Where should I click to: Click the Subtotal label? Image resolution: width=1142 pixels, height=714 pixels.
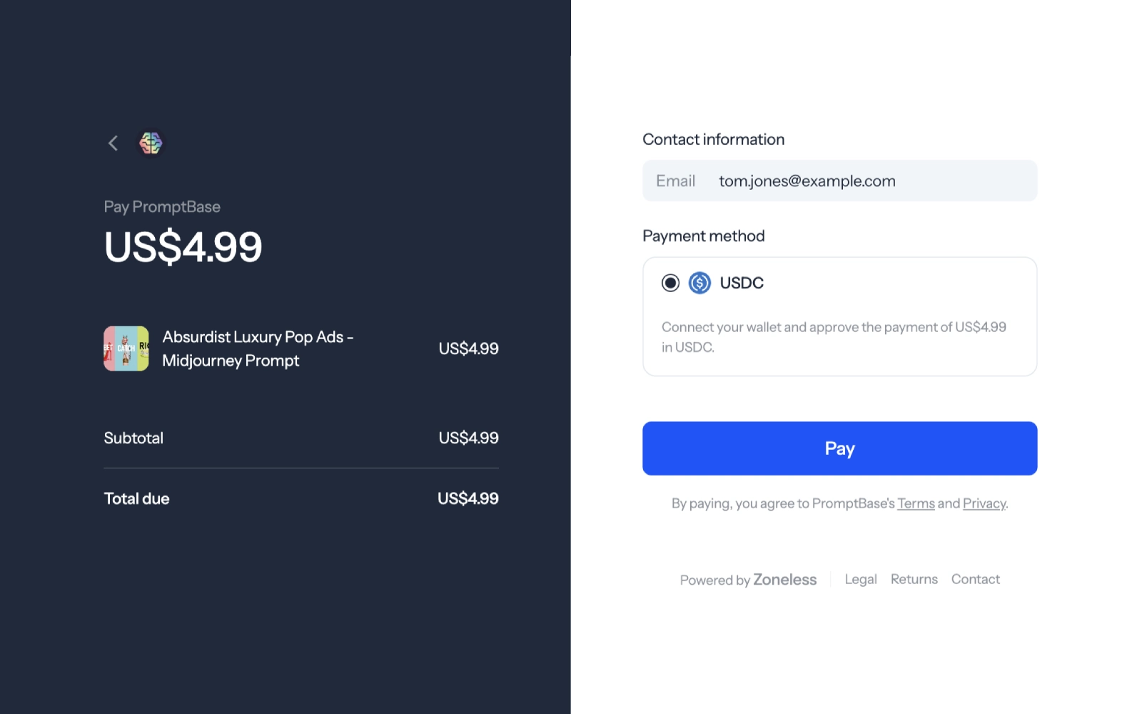click(133, 438)
